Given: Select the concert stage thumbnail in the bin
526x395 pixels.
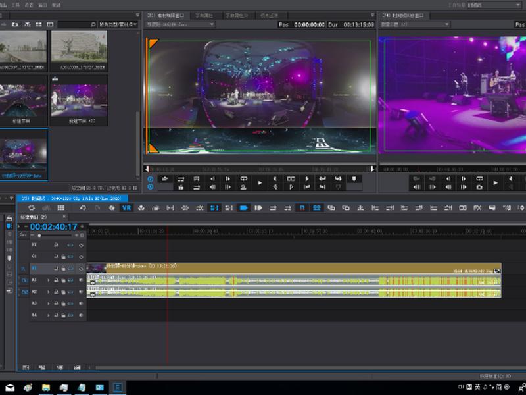Looking at the screenshot, I should click(x=79, y=101).
